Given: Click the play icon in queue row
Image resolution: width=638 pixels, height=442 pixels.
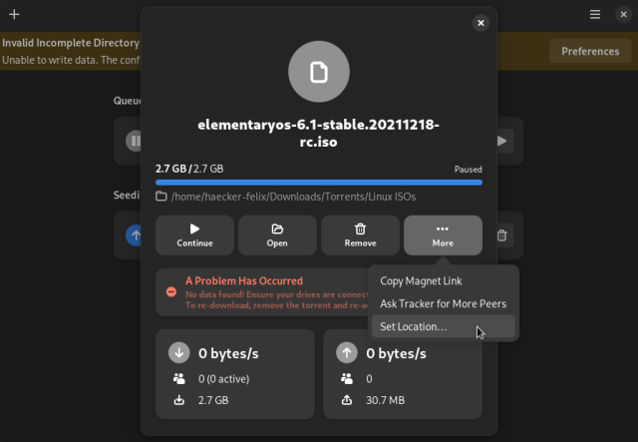Looking at the screenshot, I should [x=502, y=141].
